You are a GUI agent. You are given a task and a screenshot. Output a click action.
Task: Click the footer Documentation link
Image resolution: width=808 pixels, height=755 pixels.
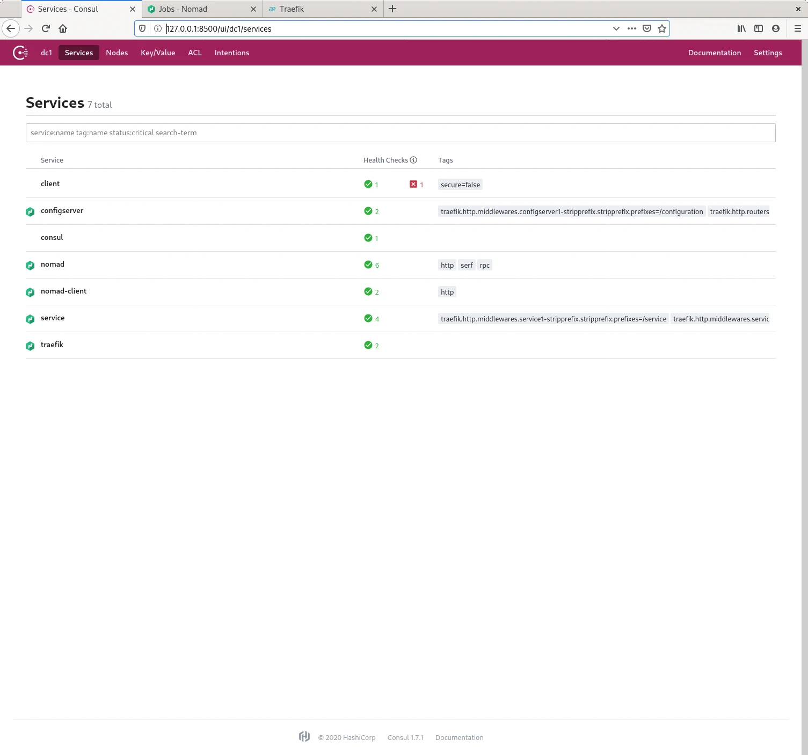(459, 737)
